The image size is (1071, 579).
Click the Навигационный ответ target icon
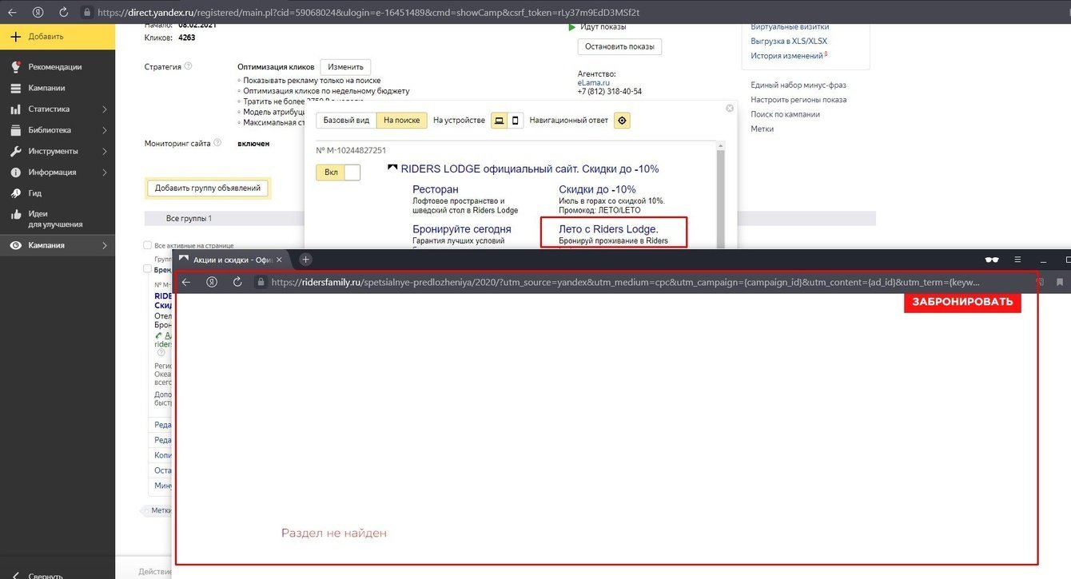623,121
